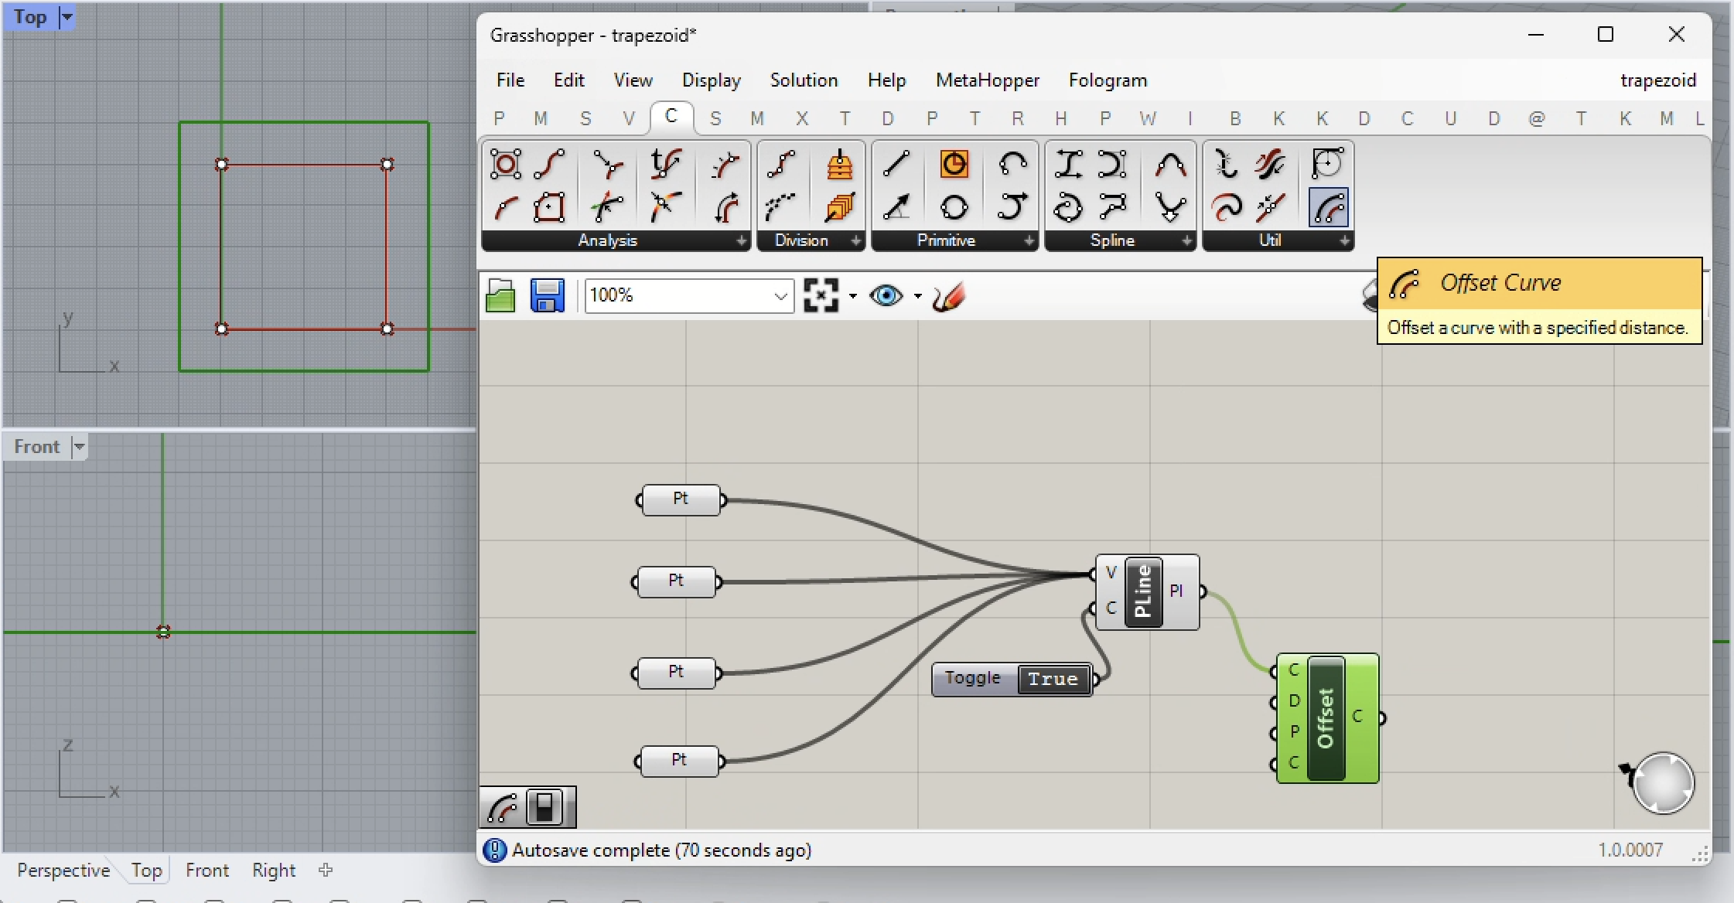Switch to the Perspective viewport tab in Rhino

pyautogui.click(x=63, y=871)
